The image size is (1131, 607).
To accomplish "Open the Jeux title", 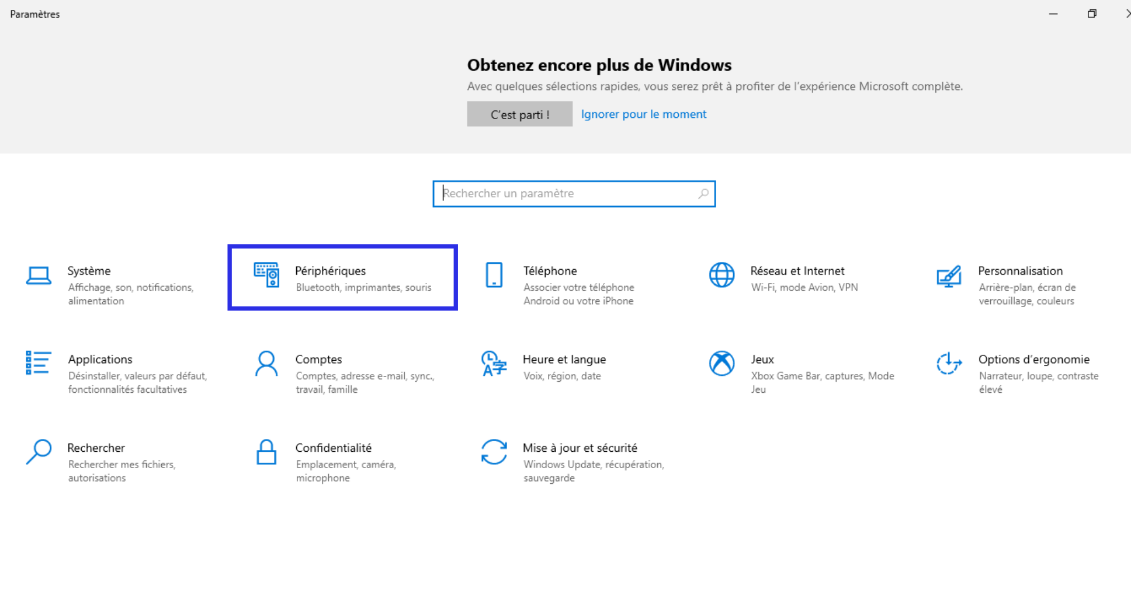I will [x=762, y=360].
